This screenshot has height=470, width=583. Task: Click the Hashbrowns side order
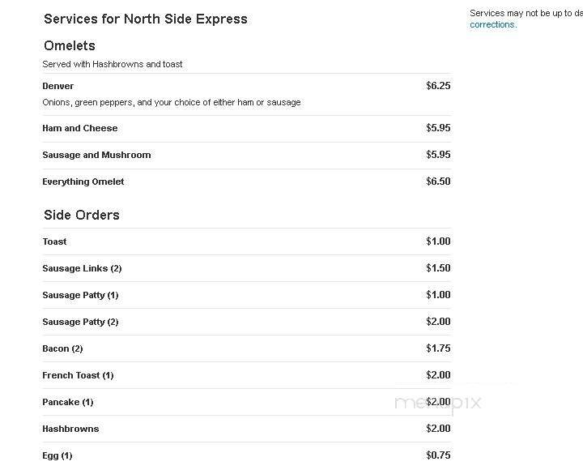click(x=70, y=429)
